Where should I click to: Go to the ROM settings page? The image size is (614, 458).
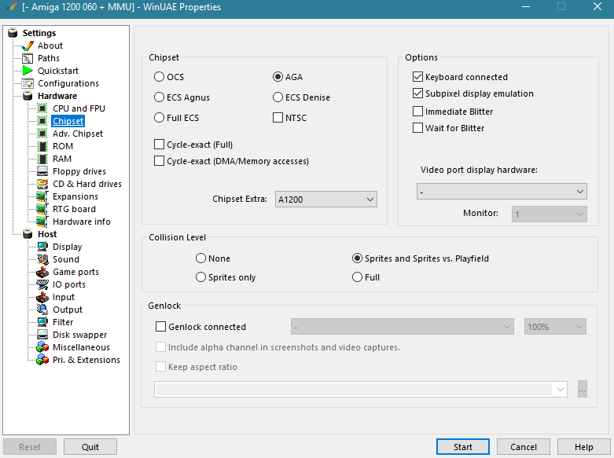[x=63, y=146]
